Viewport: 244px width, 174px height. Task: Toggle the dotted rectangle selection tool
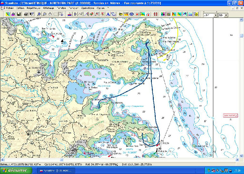pyautogui.click(x=56, y=14)
